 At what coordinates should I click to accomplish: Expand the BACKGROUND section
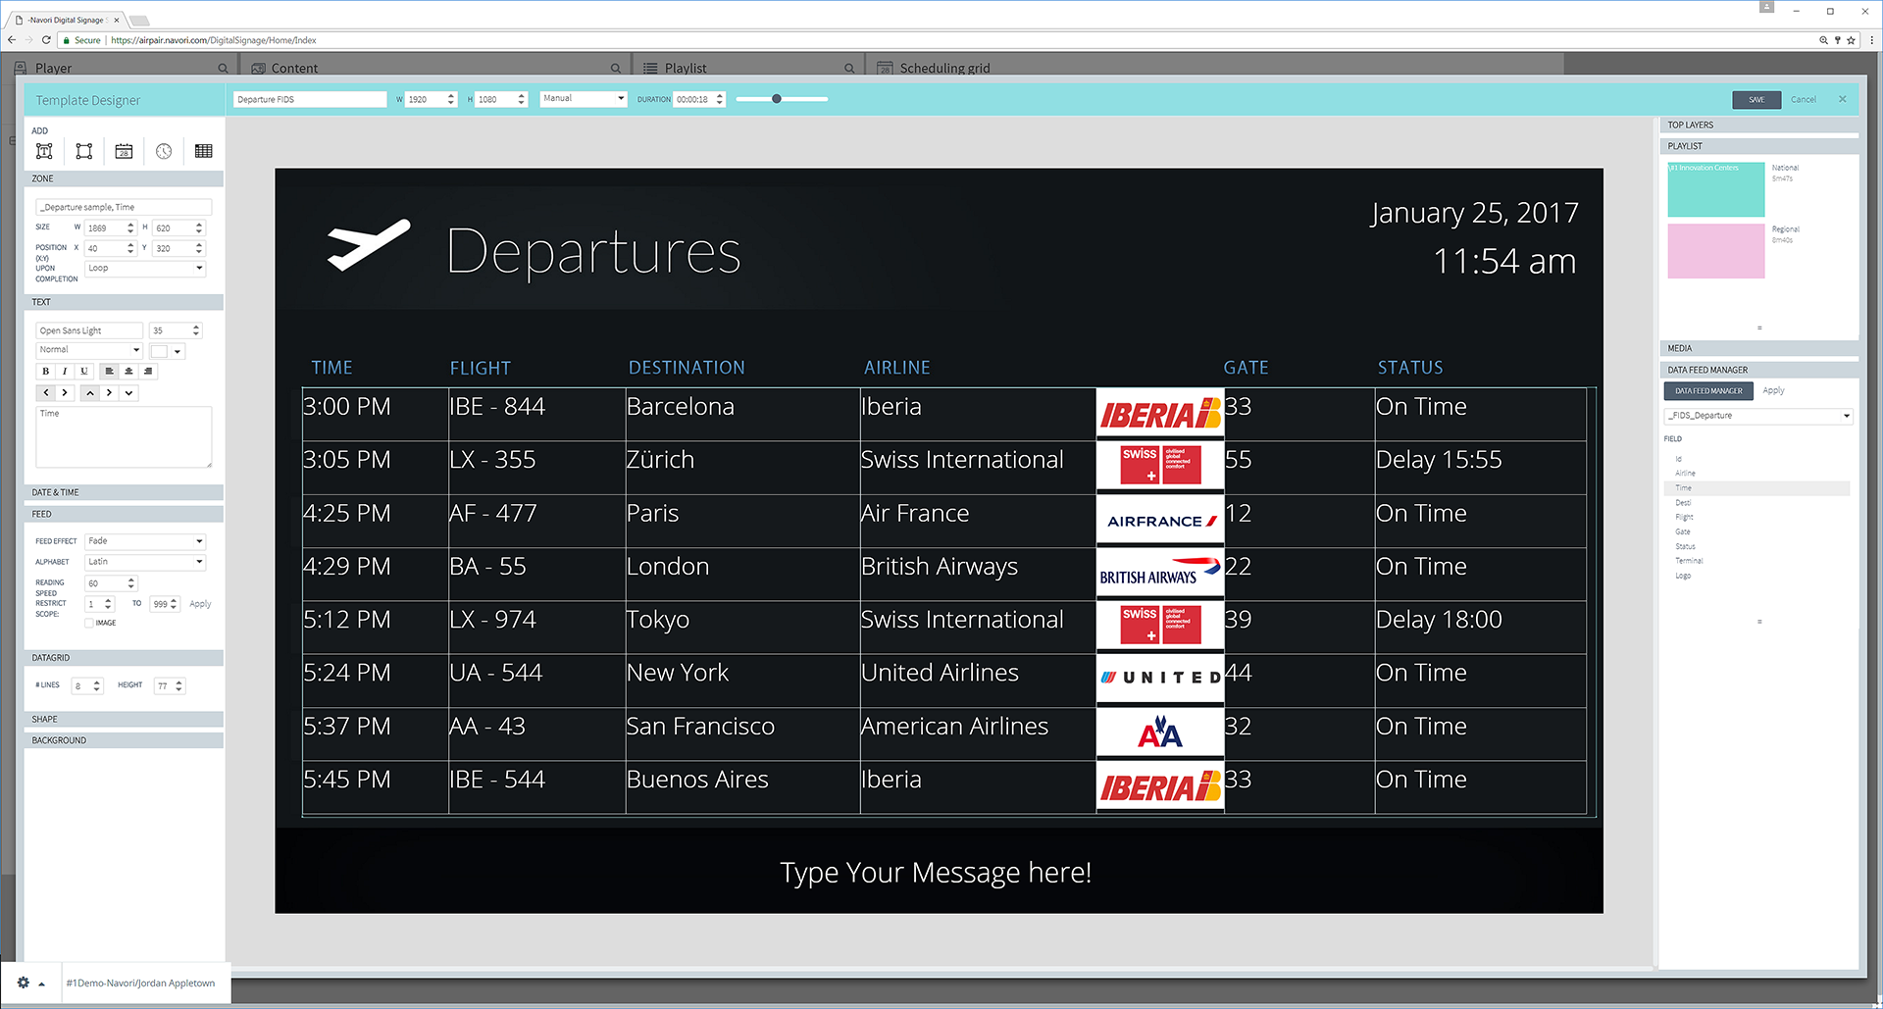(x=124, y=740)
